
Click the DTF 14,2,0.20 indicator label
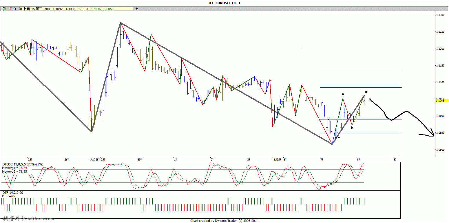click(x=12, y=192)
